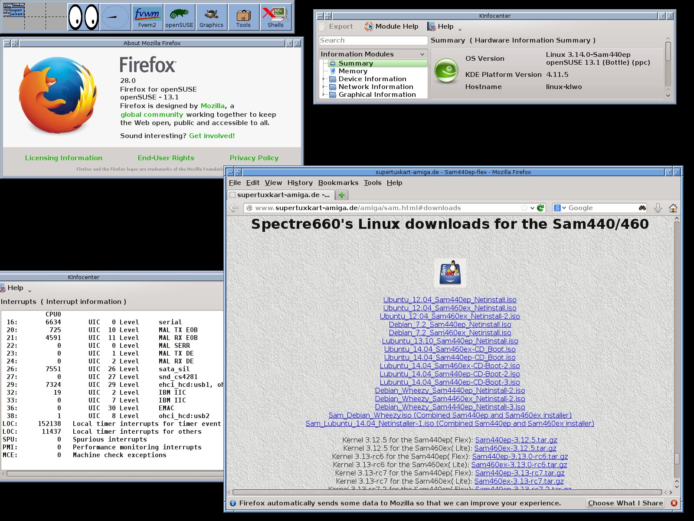The height and width of the screenshot is (521, 694).
Task: Reload the page in Firefox
Action: click(540, 208)
